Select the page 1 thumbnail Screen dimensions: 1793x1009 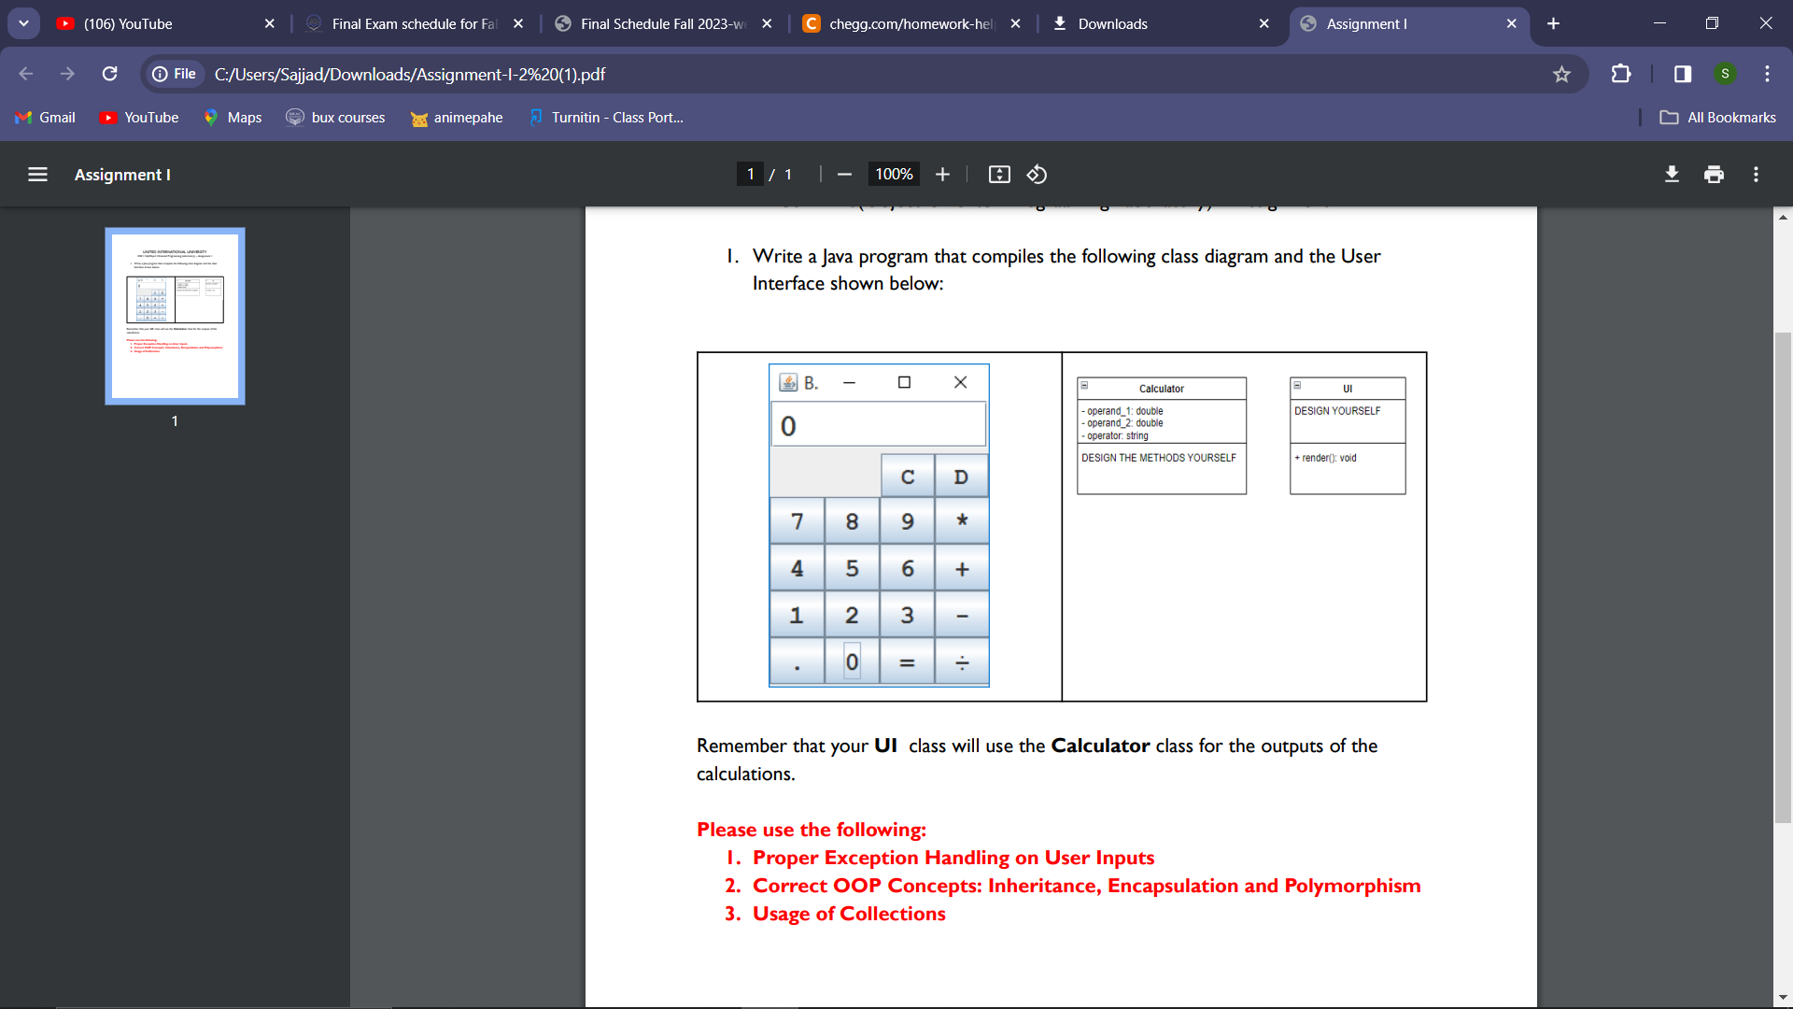tap(174, 316)
